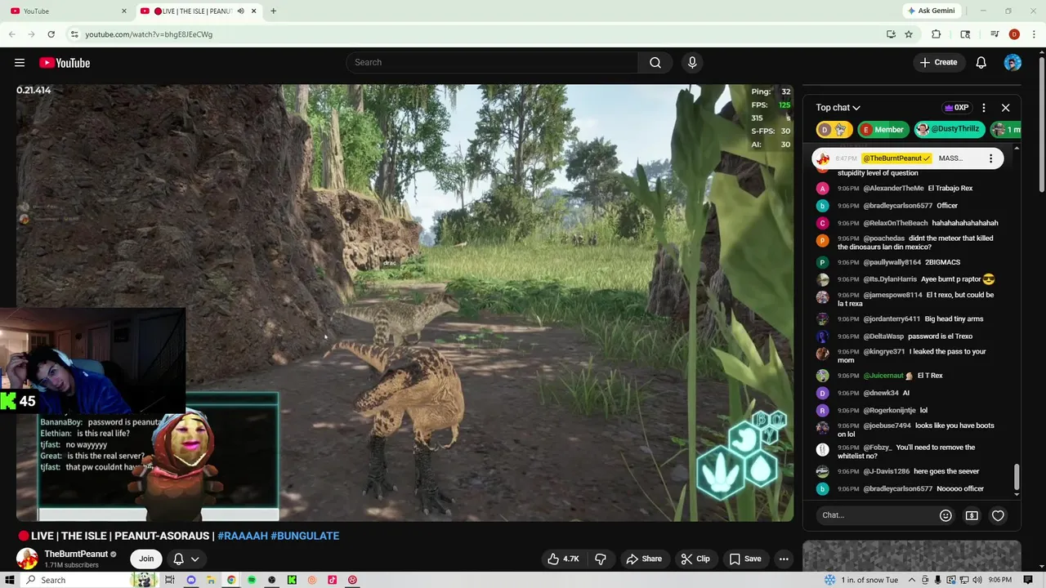
Task: Click the YouTube search input field
Action: [x=492, y=62]
